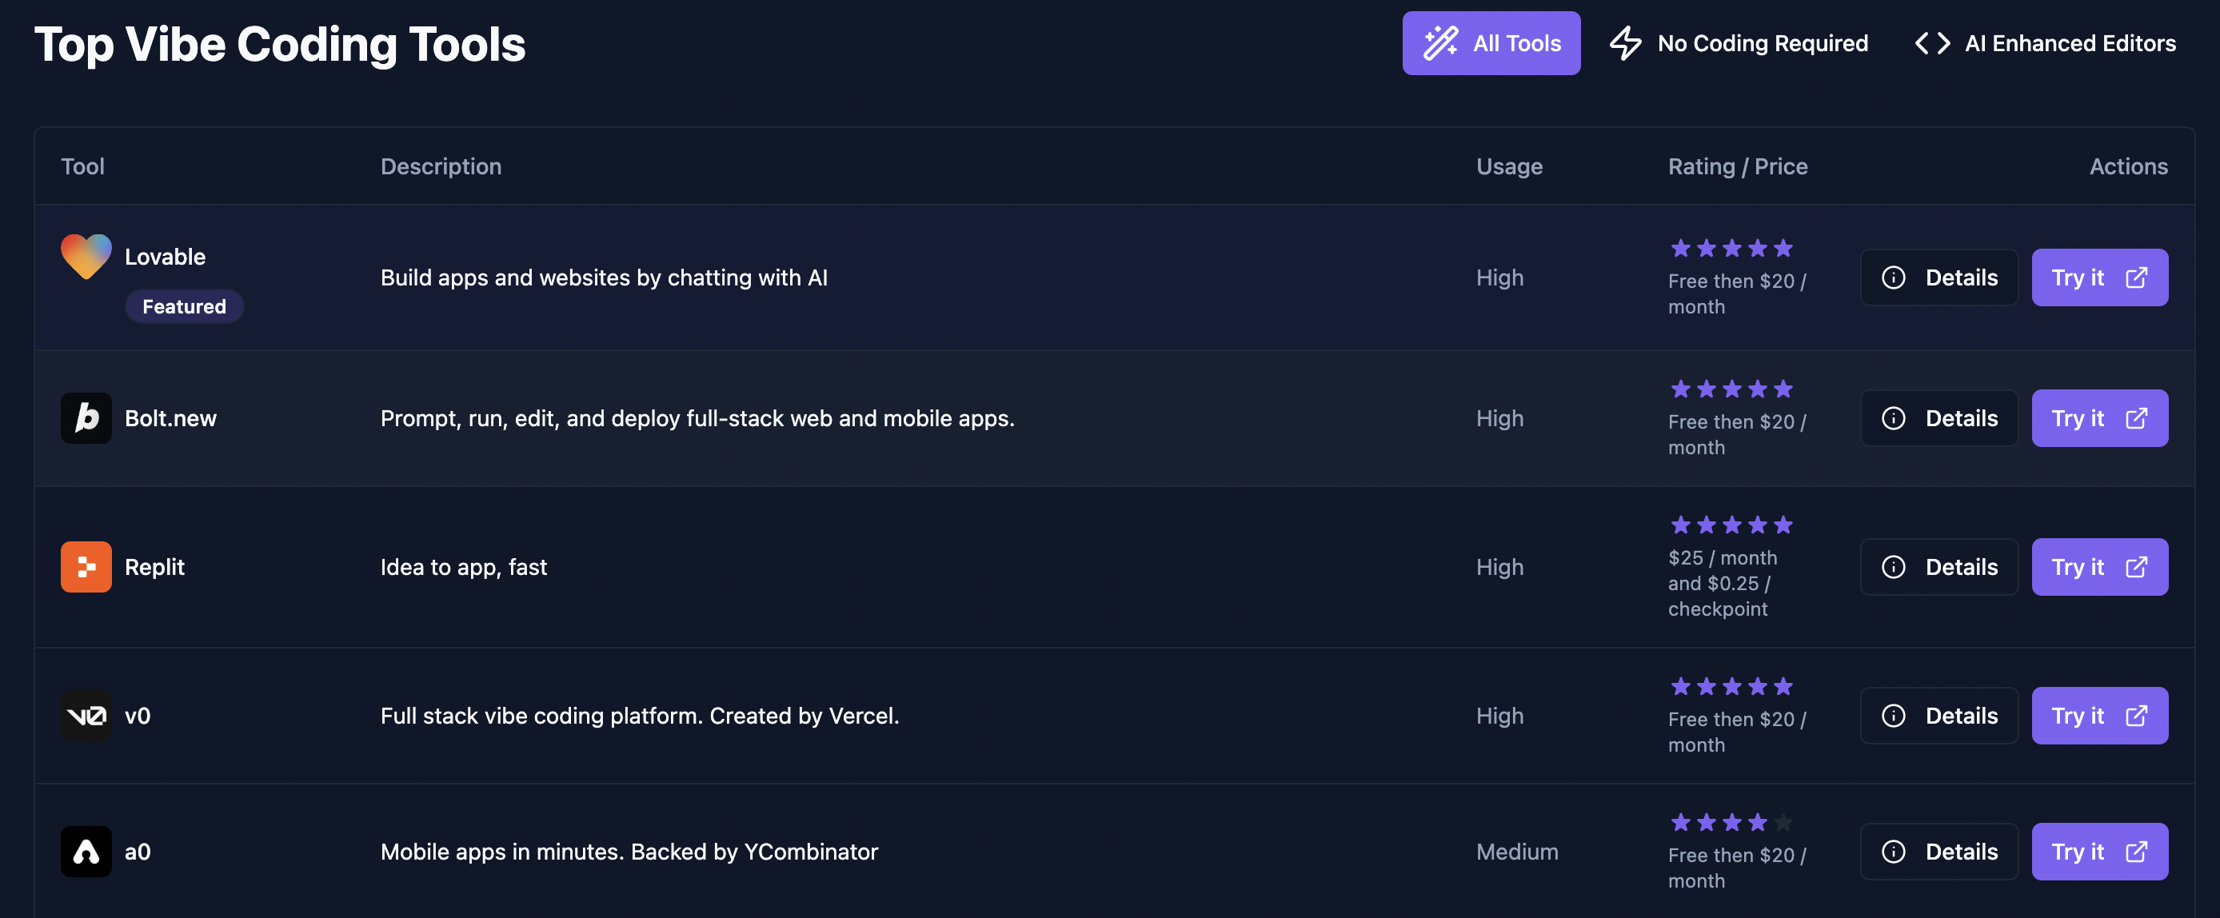
Task: Open Details for a0
Action: (x=1939, y=851)
